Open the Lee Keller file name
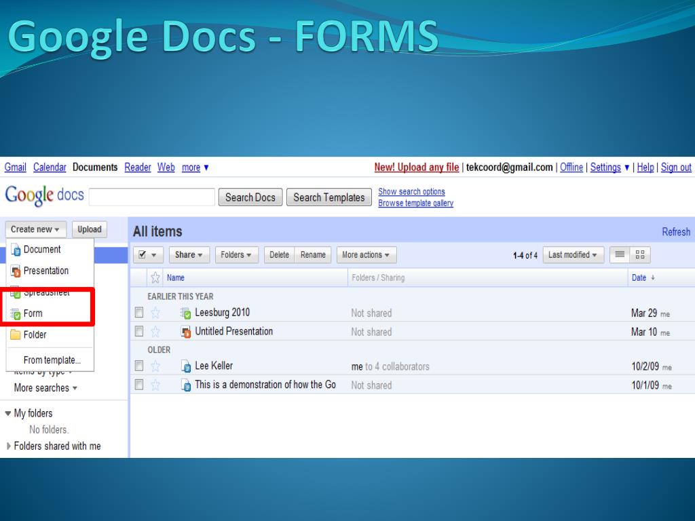The image size is (695, 521). (x=214, y=366)
